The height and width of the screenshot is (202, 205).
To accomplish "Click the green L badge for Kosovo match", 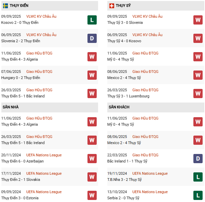I will point(92,20).
